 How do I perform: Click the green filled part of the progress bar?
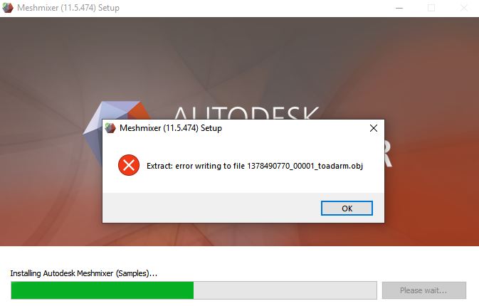[102, 290]
